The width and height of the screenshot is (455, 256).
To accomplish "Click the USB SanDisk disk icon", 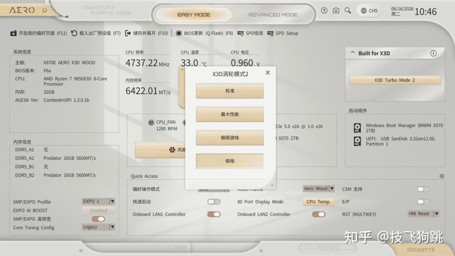I will [x=357, y=141].
